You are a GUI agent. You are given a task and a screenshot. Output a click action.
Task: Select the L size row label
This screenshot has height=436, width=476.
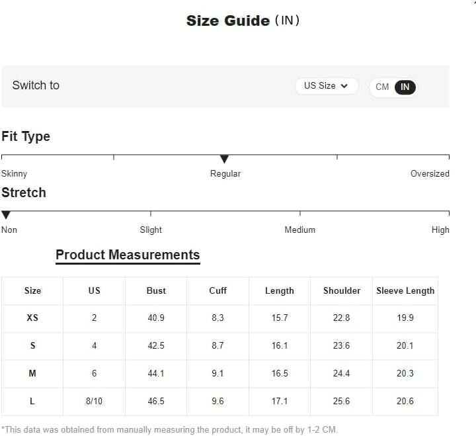pyautogui.click(x=32, y=401)
